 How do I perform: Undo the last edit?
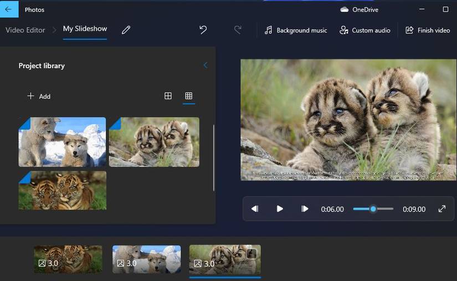tap(203, 30)
